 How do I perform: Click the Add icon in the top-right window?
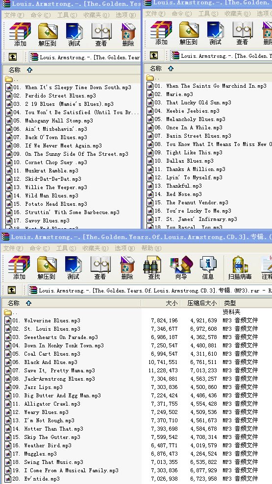click(161, 33)
